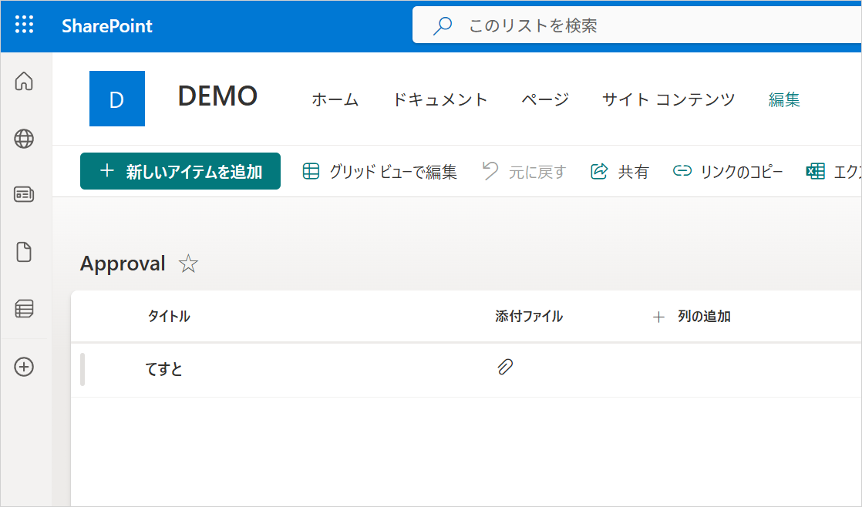Open the 添付ファイル column header options
The height and width of the screenshot is (507, 862).
[x=529, y=316]
